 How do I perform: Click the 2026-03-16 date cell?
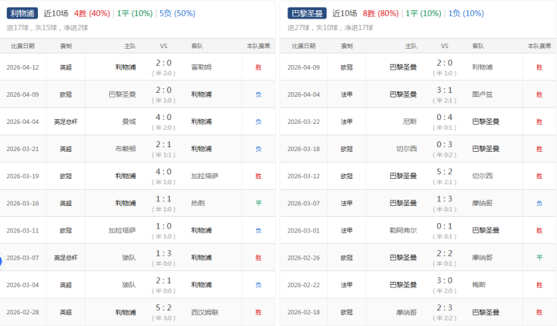click(22, 204)
